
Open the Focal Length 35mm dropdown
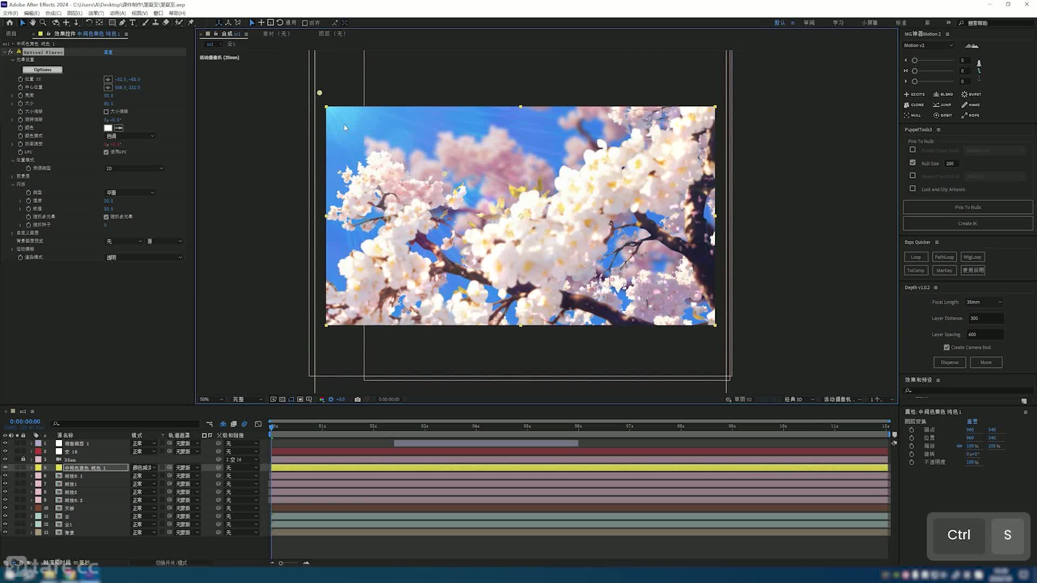pyautogui.click(x=984, y=302)
